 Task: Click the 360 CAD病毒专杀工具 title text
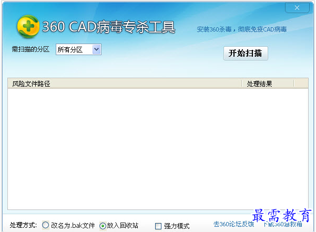click(109, 27)
